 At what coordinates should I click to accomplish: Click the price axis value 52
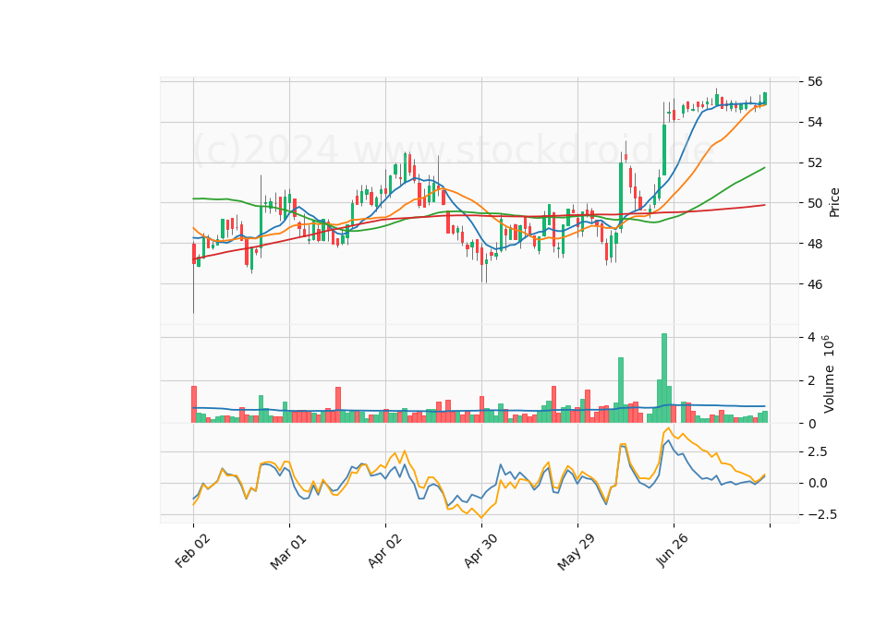coord(815,162)
